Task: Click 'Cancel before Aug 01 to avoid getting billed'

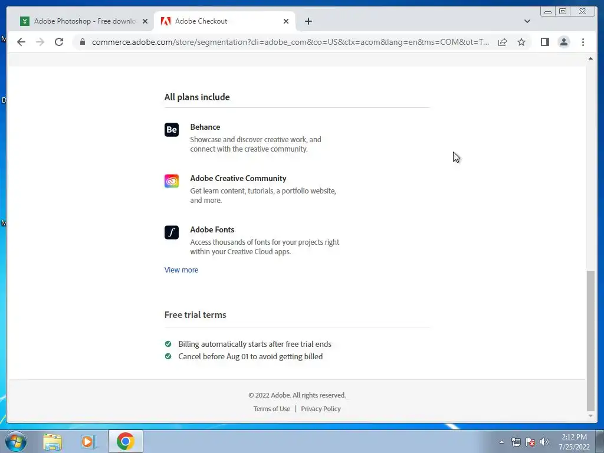Action: (250, 356)
